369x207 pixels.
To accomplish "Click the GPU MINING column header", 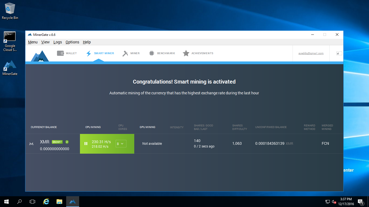I will [147, 127].
